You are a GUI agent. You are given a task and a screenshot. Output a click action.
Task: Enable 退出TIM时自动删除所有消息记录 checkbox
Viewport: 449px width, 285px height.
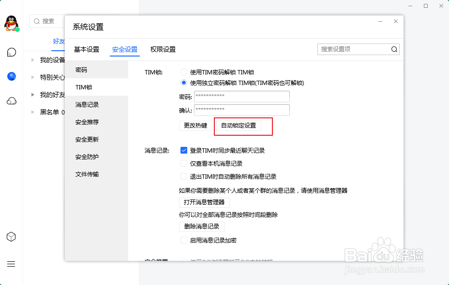184,176
